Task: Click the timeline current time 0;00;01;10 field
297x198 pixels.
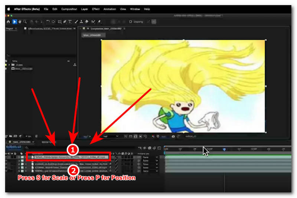Action: click(x=13, y=147)
